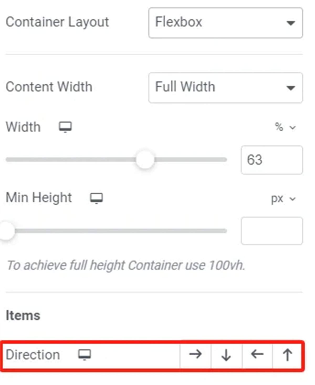Open the Width % unit selector

pyautogui.click(x=285, y=127)
